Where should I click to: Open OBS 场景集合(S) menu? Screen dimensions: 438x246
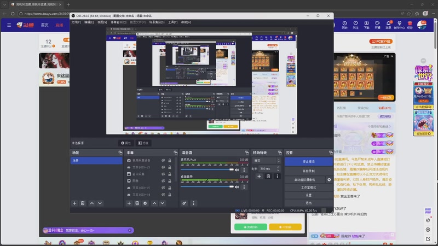pyautogui.click(x=157, y=22)
